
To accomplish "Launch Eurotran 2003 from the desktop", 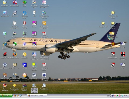I will pos(15,2).
